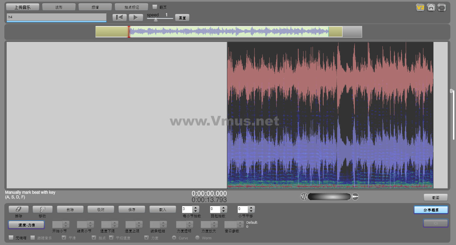Check the 无嘀嗒 checkbox
Screen dimensions: 456x245
11,238
